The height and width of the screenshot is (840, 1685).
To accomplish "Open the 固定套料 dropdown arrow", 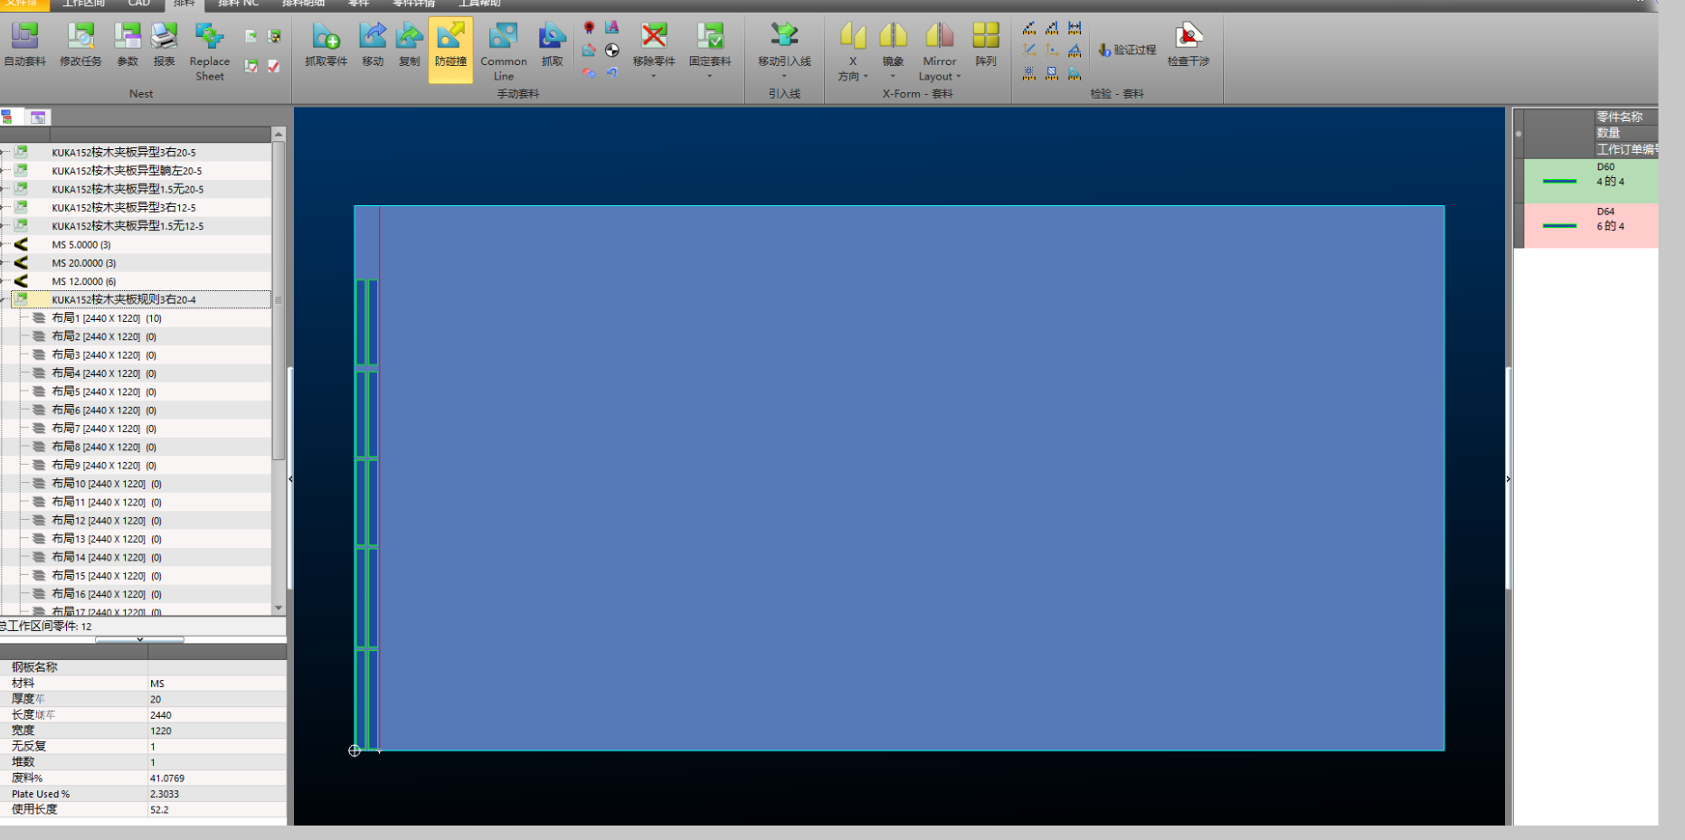I will [x=710, y=77].
